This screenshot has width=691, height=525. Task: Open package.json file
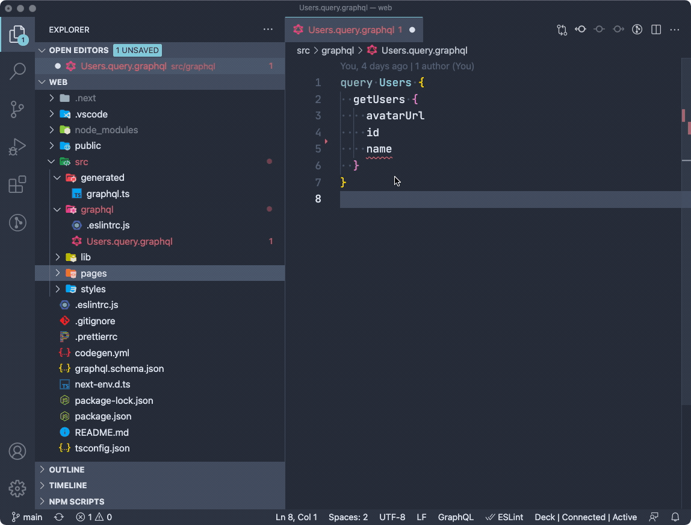tap(160, 417)
